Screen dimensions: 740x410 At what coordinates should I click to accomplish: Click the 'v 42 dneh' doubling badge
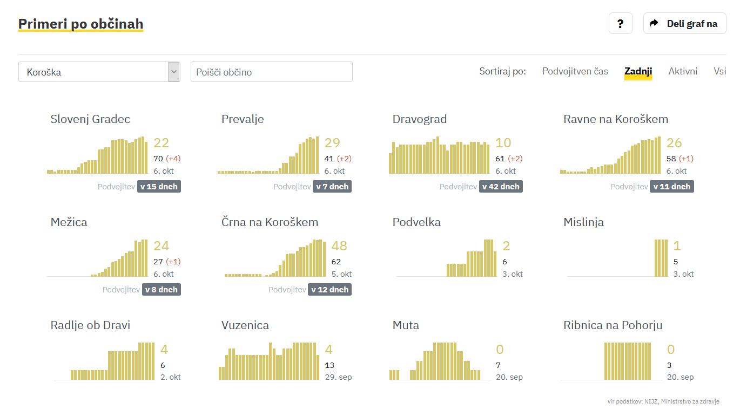click(x=501, y=187)
